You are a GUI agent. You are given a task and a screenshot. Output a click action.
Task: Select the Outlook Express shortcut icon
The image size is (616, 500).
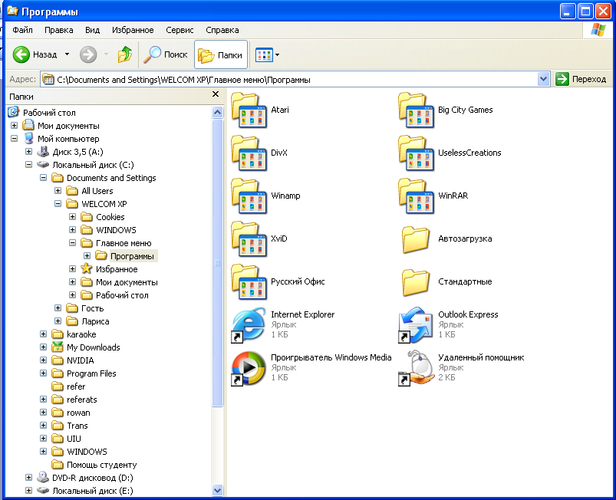pos(416,325)
